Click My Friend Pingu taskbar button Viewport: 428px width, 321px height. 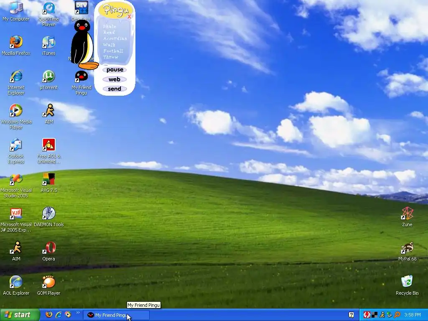(x=116, y=315)
